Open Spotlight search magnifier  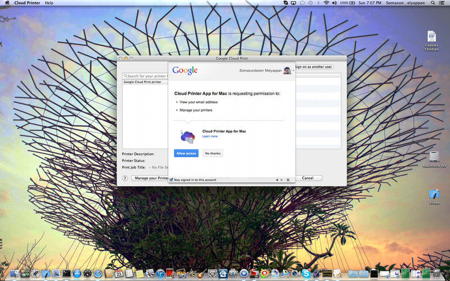click(x=433, y=3)
